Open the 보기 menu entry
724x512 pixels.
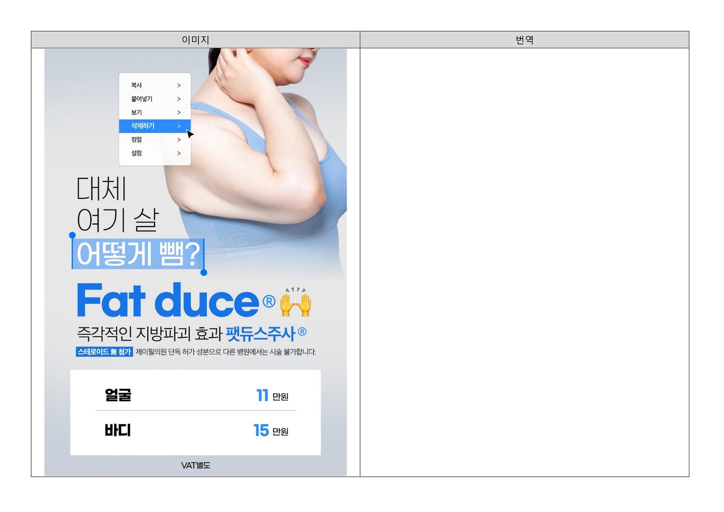point(137,112)
